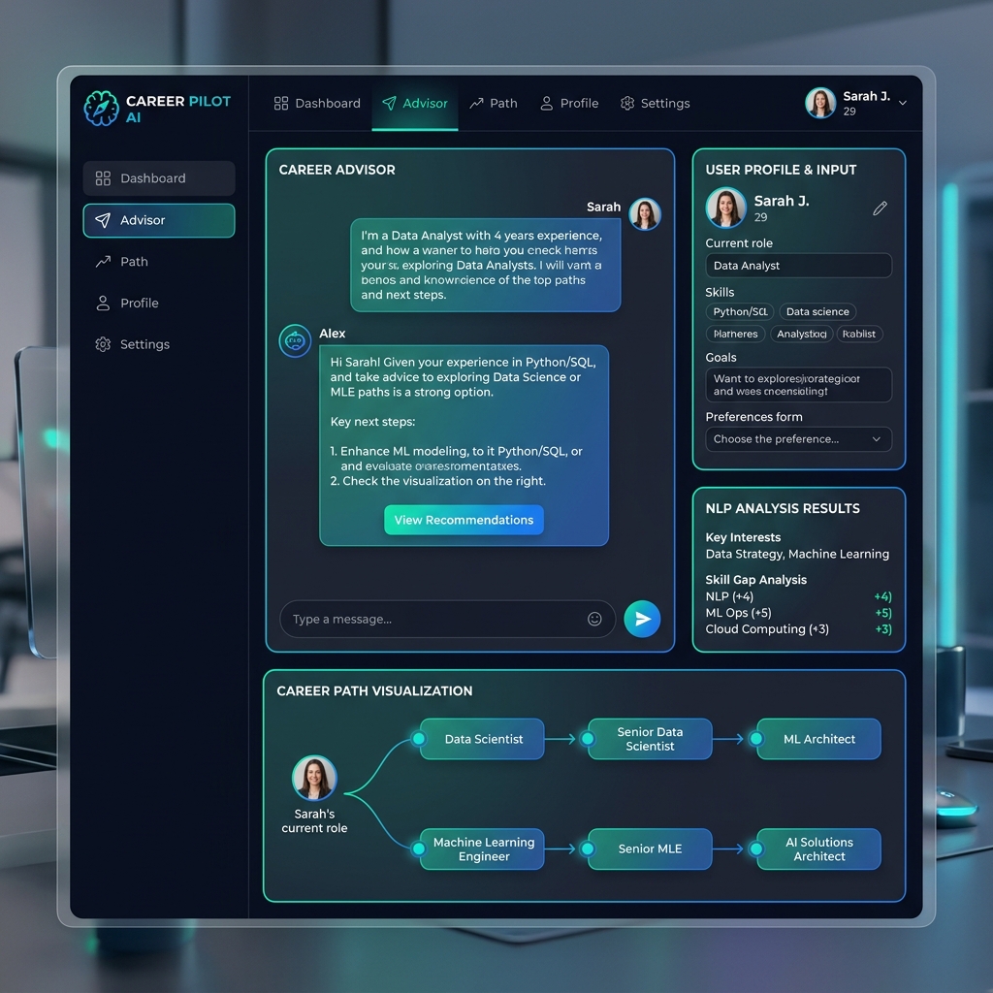Toggle the Data science skill tag
The height and width of the screenshot is (993, 993).
click(817, 311)
